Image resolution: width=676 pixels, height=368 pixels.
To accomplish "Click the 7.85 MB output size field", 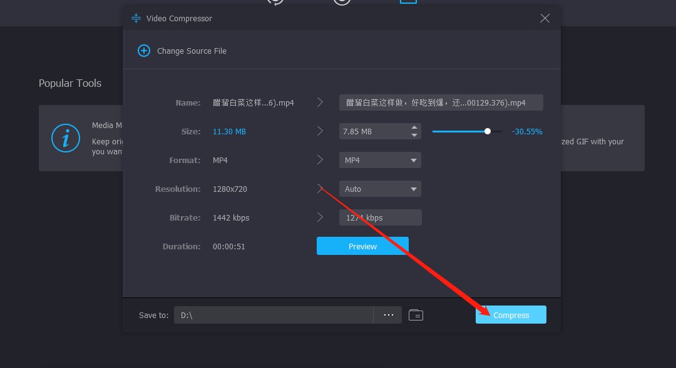I will [373, 131].
